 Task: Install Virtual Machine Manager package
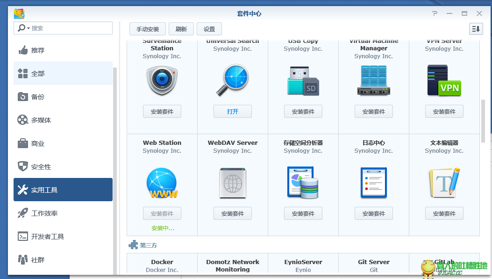[374, 111]
